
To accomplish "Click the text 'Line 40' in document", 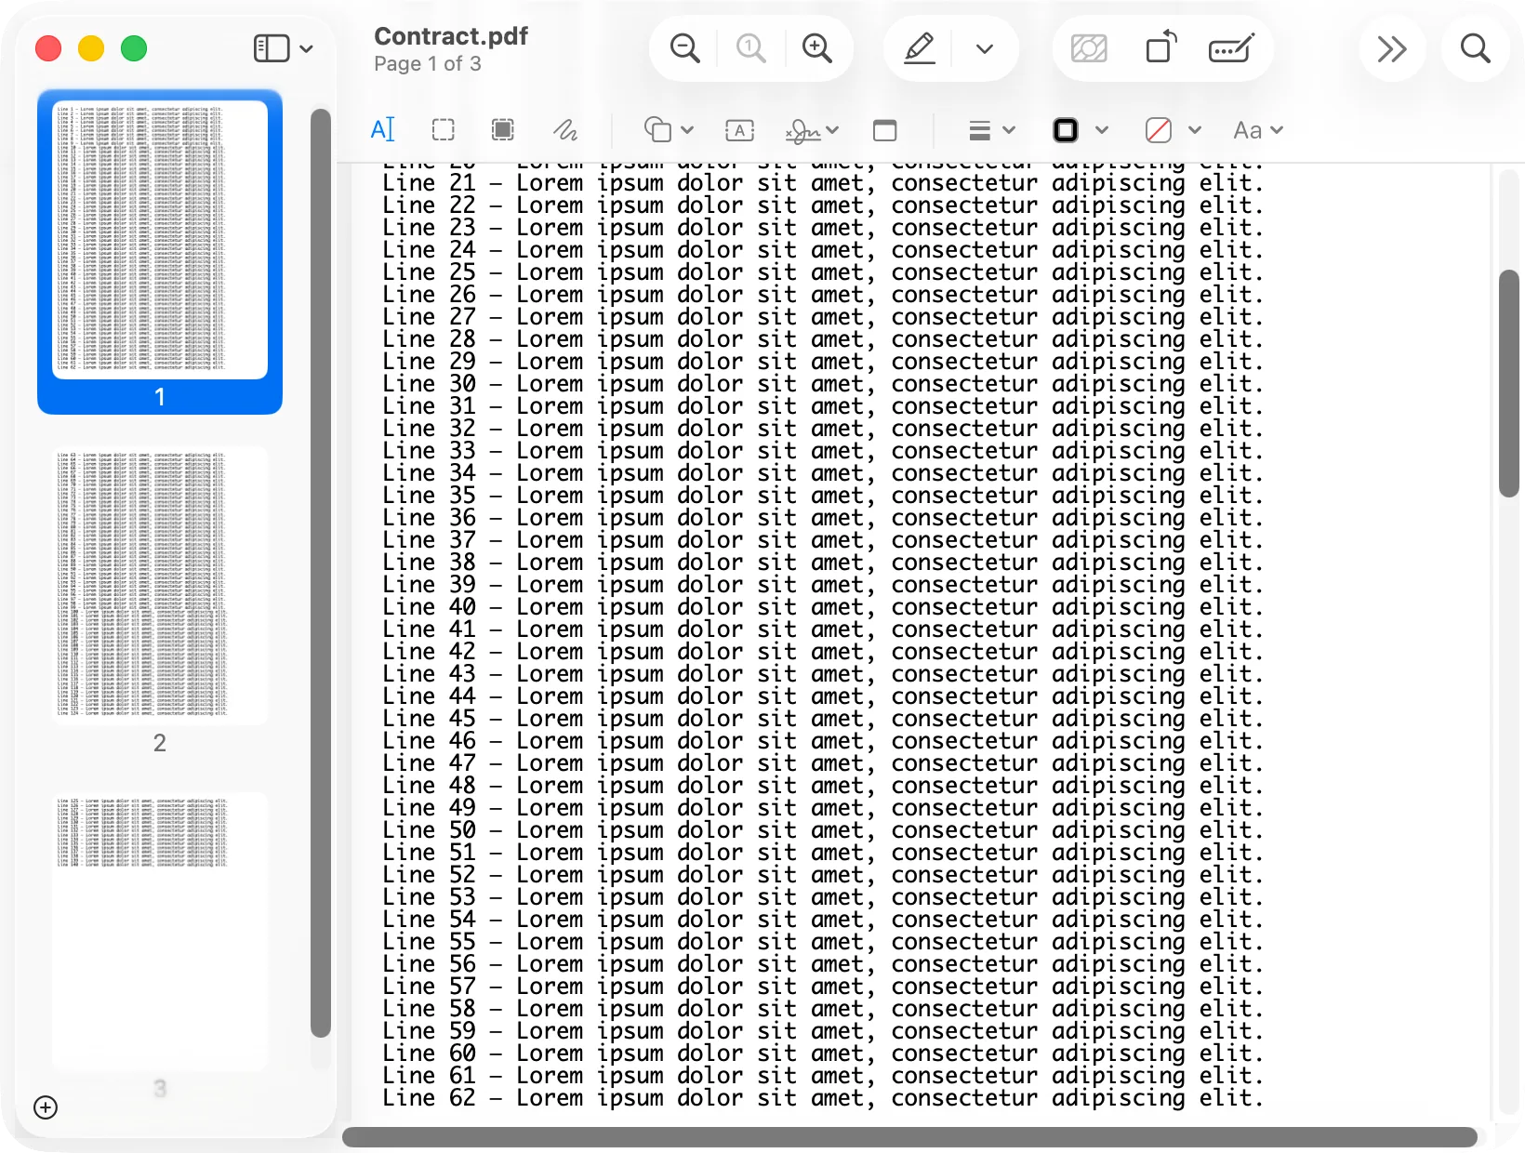I will [x=429, y=607].
